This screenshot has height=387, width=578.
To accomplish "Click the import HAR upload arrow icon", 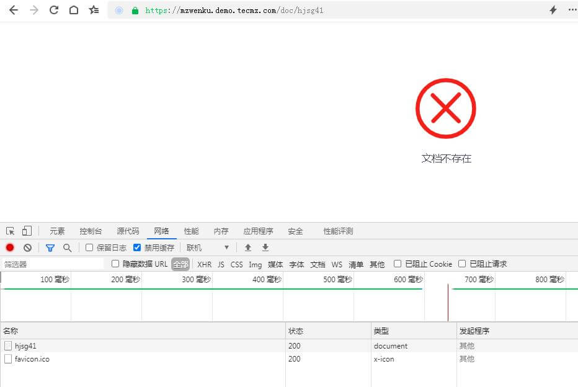I will click(x=248, y=247).
